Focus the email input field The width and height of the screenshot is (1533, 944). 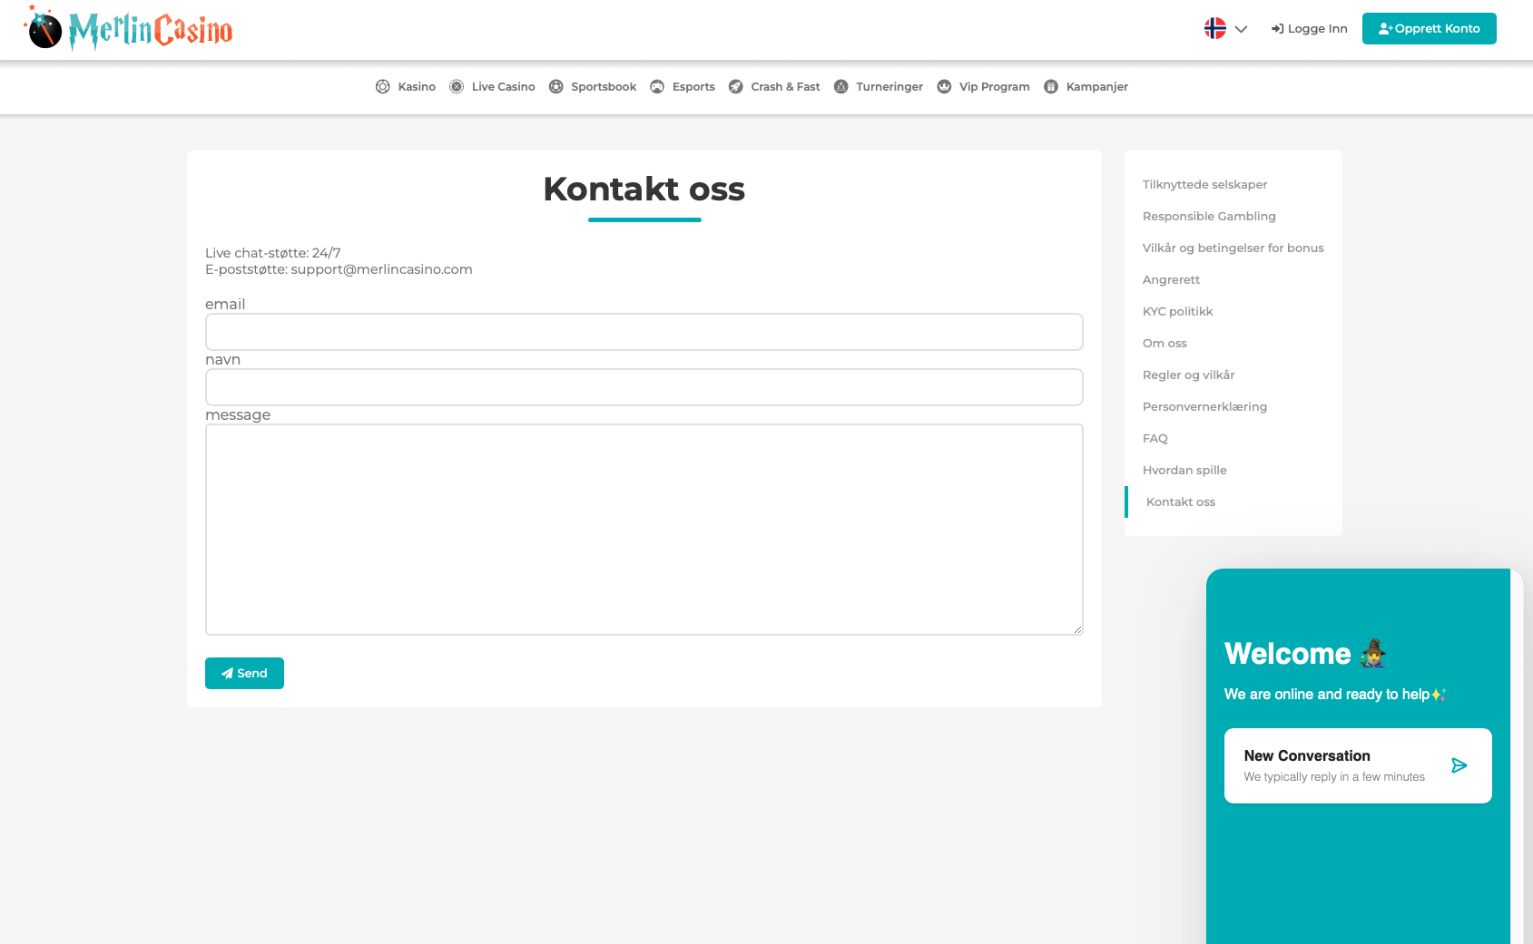click(x=644, y=332)
